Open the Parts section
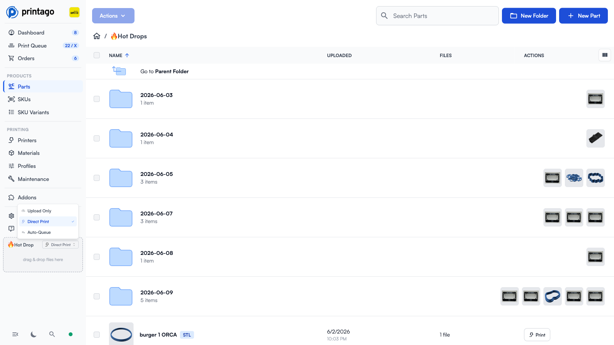 click(x=43, y=87)
